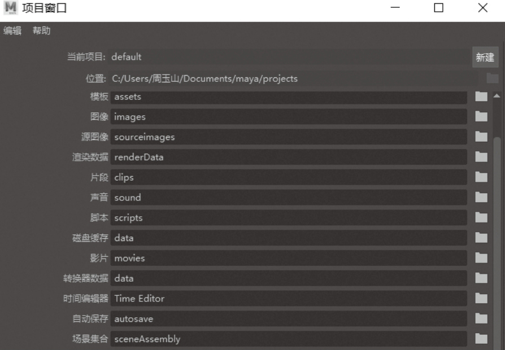Browse folder for 渲染数据 renderData row
Image resolution: width=505 pixels, height=350 pixels.
481,157
